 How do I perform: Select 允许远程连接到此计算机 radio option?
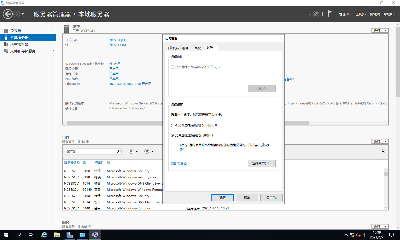[173, 136]
